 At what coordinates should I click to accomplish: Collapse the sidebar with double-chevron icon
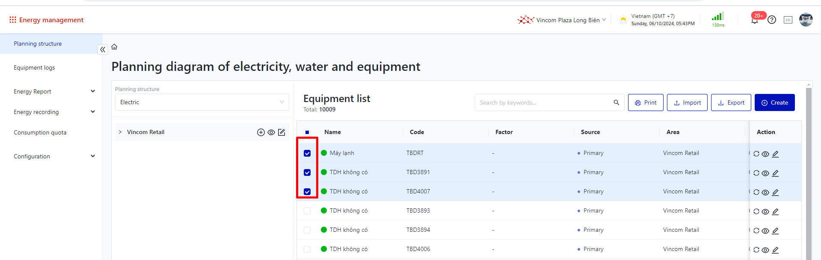point(103,50)
